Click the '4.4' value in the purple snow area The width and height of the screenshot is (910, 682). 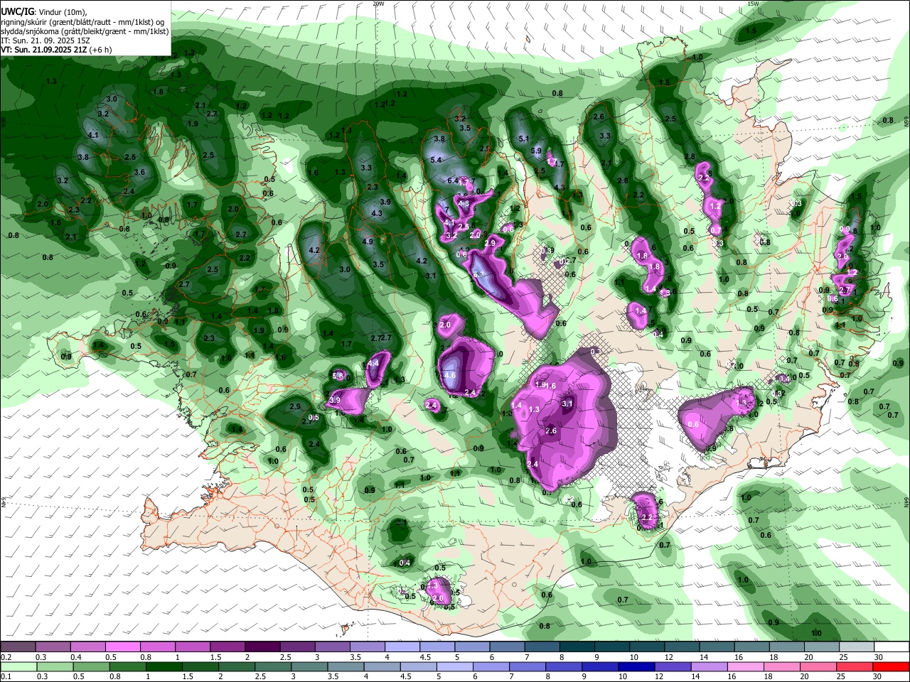coord(373,364)
